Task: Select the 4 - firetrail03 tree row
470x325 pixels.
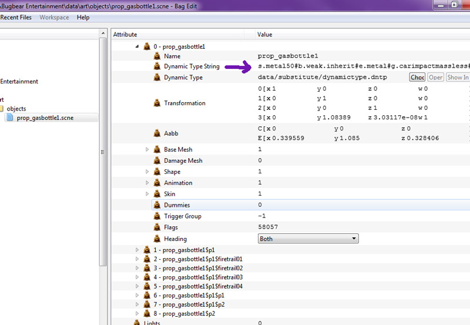Action: tap(198, 277)
